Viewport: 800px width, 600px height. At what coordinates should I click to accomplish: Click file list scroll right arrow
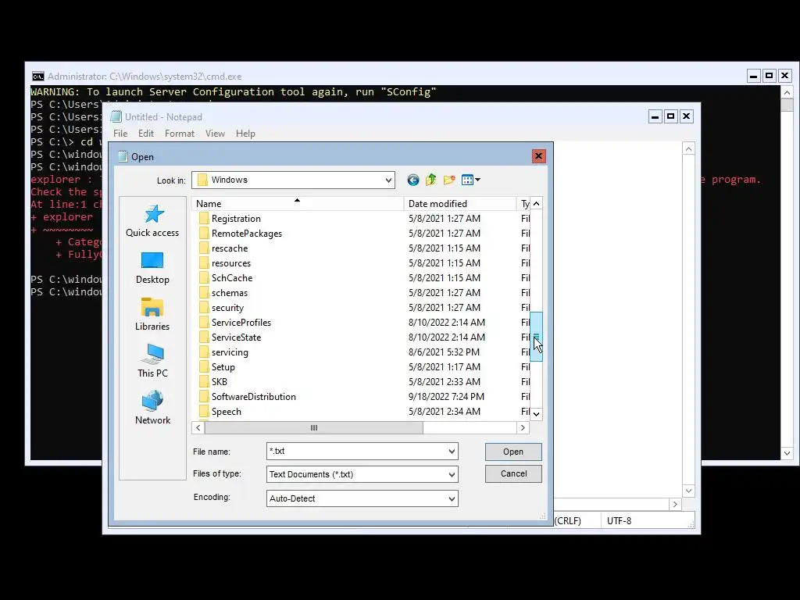click(523, 427)
